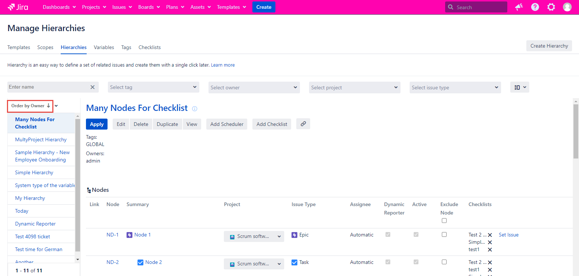Toggle Exclude Node checkbox for ND-2

pyautogui.click(x=444, y=262)
